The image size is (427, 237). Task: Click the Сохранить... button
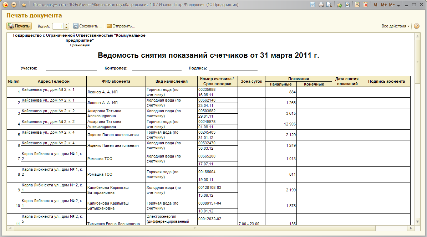[x=87, y=26]
